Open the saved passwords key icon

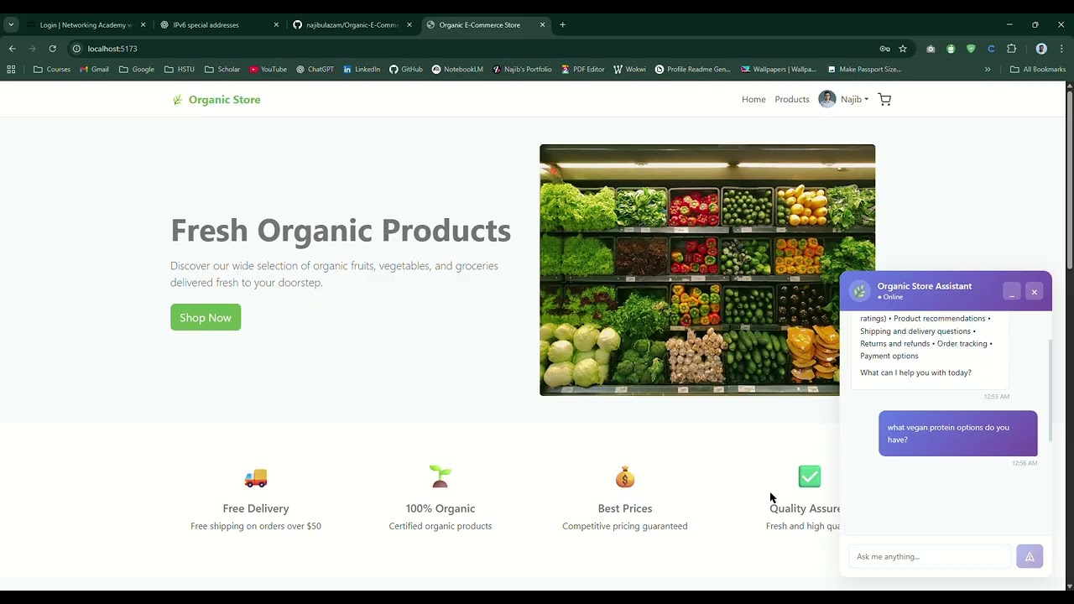point(884,49)
